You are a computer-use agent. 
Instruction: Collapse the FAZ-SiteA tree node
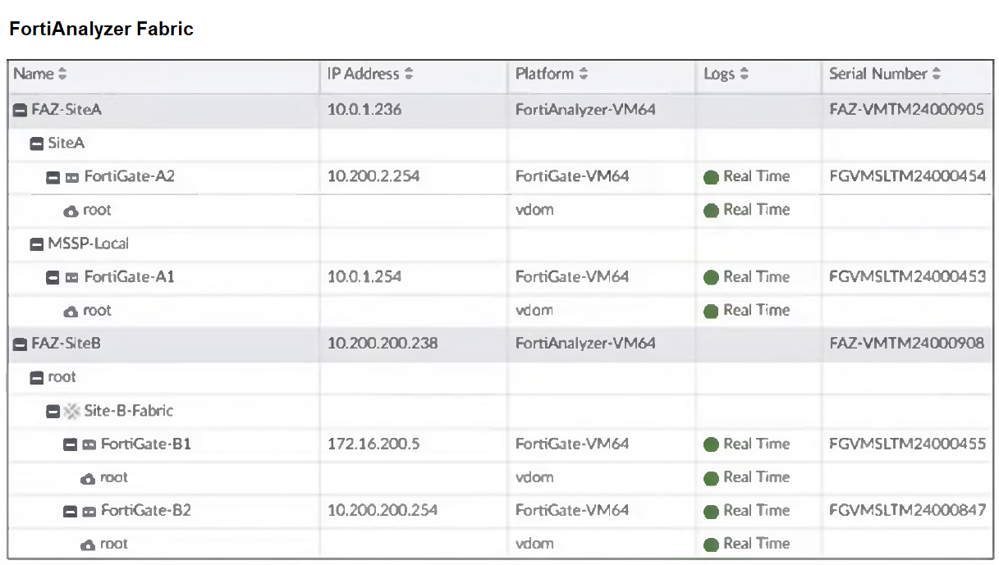20,111
